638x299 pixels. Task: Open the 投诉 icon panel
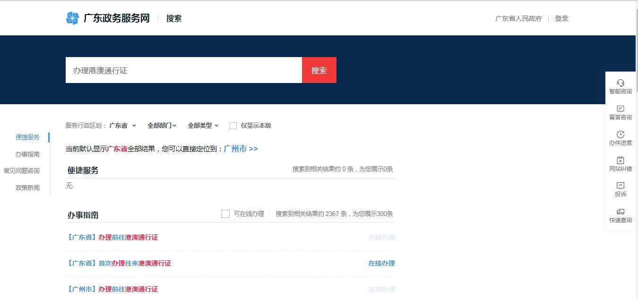[620, 190]
